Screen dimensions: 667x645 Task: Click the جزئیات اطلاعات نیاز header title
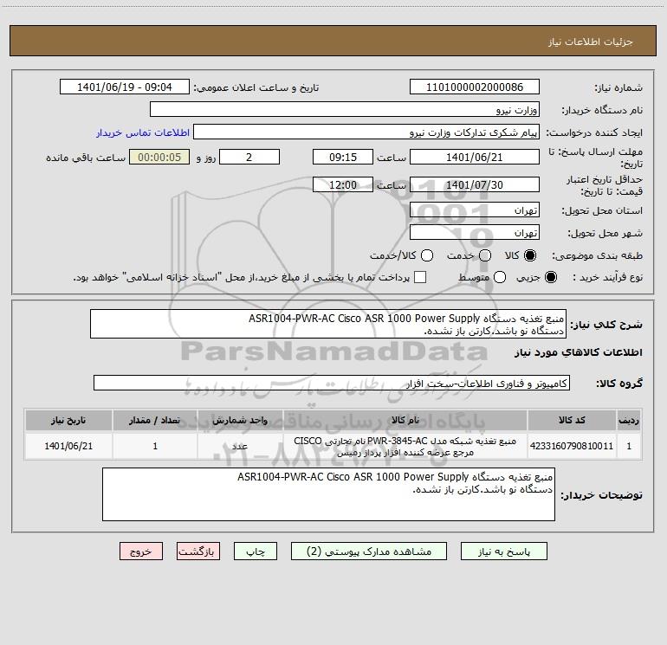591,42
